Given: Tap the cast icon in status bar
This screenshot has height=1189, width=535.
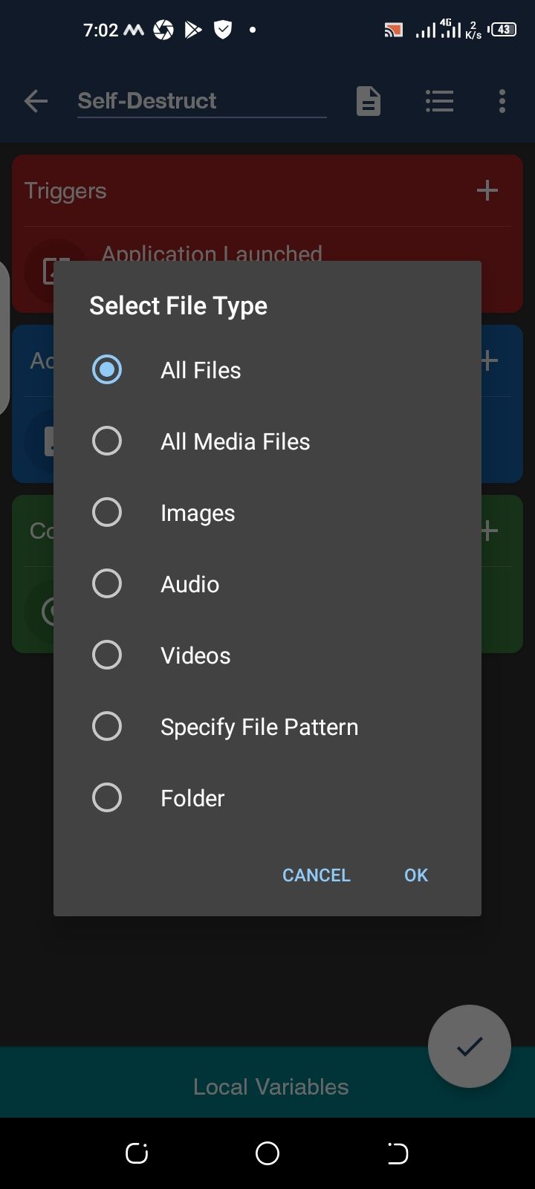Looking at the screenshot, I should pos(393,30).
